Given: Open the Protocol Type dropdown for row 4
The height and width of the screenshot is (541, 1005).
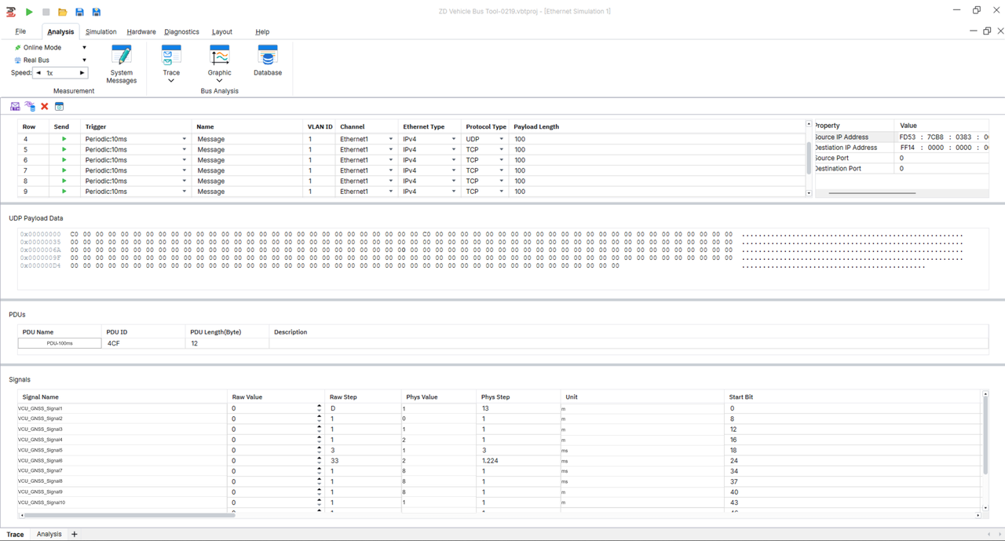Looking at the screenshot, I should tap(502, 139).
